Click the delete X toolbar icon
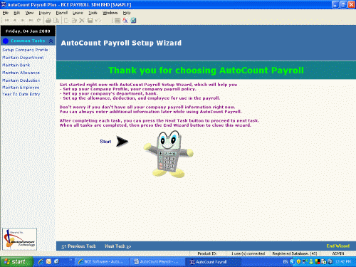Screen dimensions: 356x267 click(x=82, y=21)
